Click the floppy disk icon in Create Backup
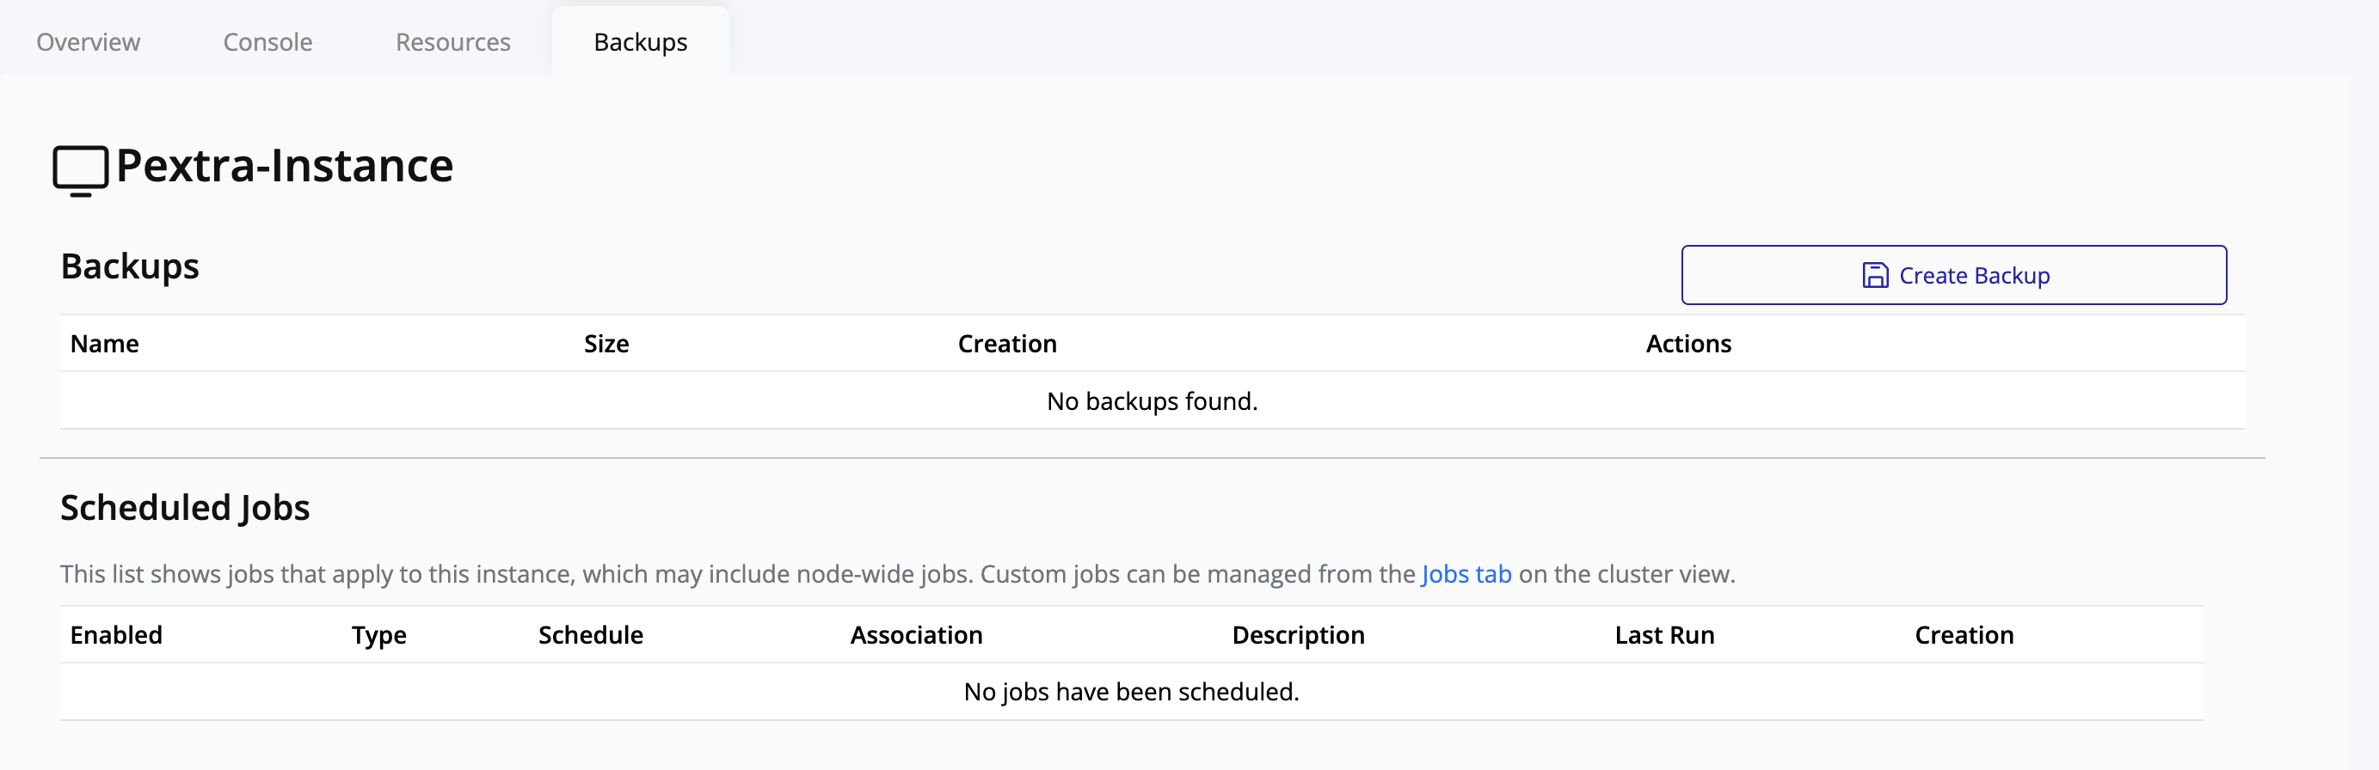The image size is (2379, 770). coord(1875,275)
